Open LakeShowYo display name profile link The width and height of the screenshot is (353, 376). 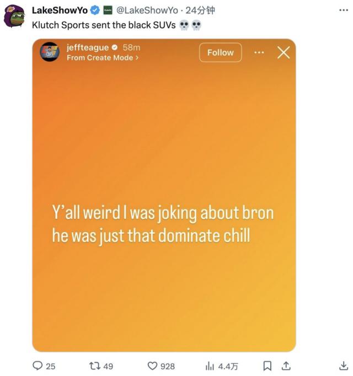[60, 10]
